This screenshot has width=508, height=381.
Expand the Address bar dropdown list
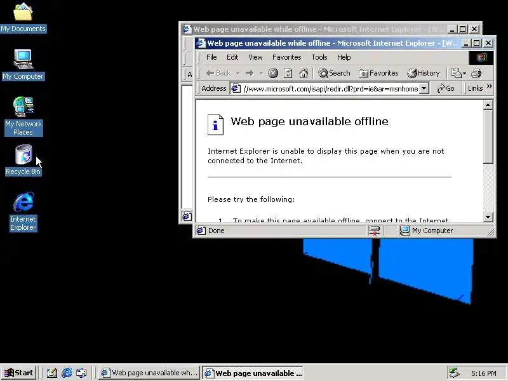pos(424,88)
